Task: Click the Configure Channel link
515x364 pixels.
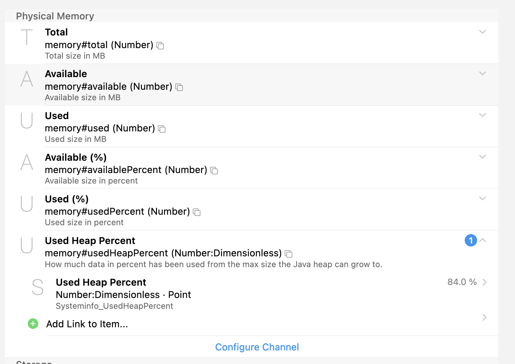Action: (x=257, y=347)
